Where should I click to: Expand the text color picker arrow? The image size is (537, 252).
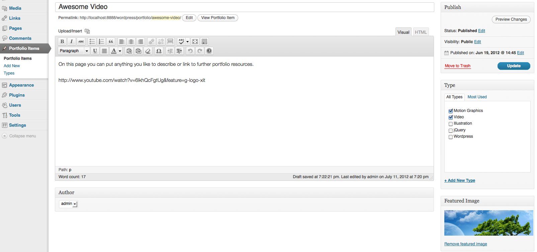[x=120, y=51]
